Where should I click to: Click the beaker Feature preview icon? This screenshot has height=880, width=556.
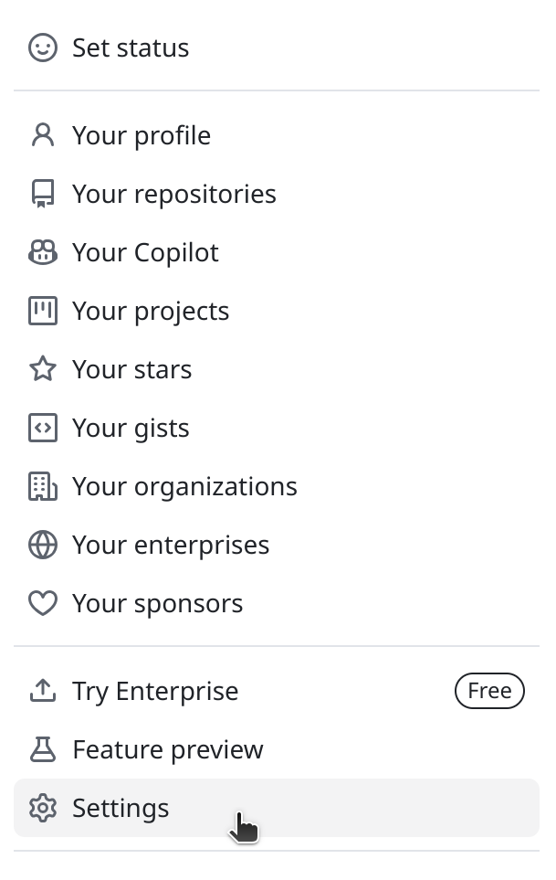[x=43, y=749]
